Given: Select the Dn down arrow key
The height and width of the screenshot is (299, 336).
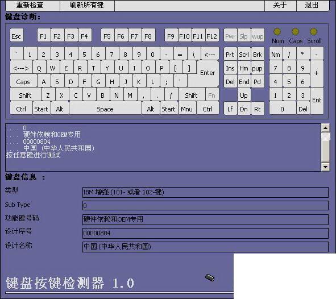Looking at the screenshot, I should click(x=244, y=109).
